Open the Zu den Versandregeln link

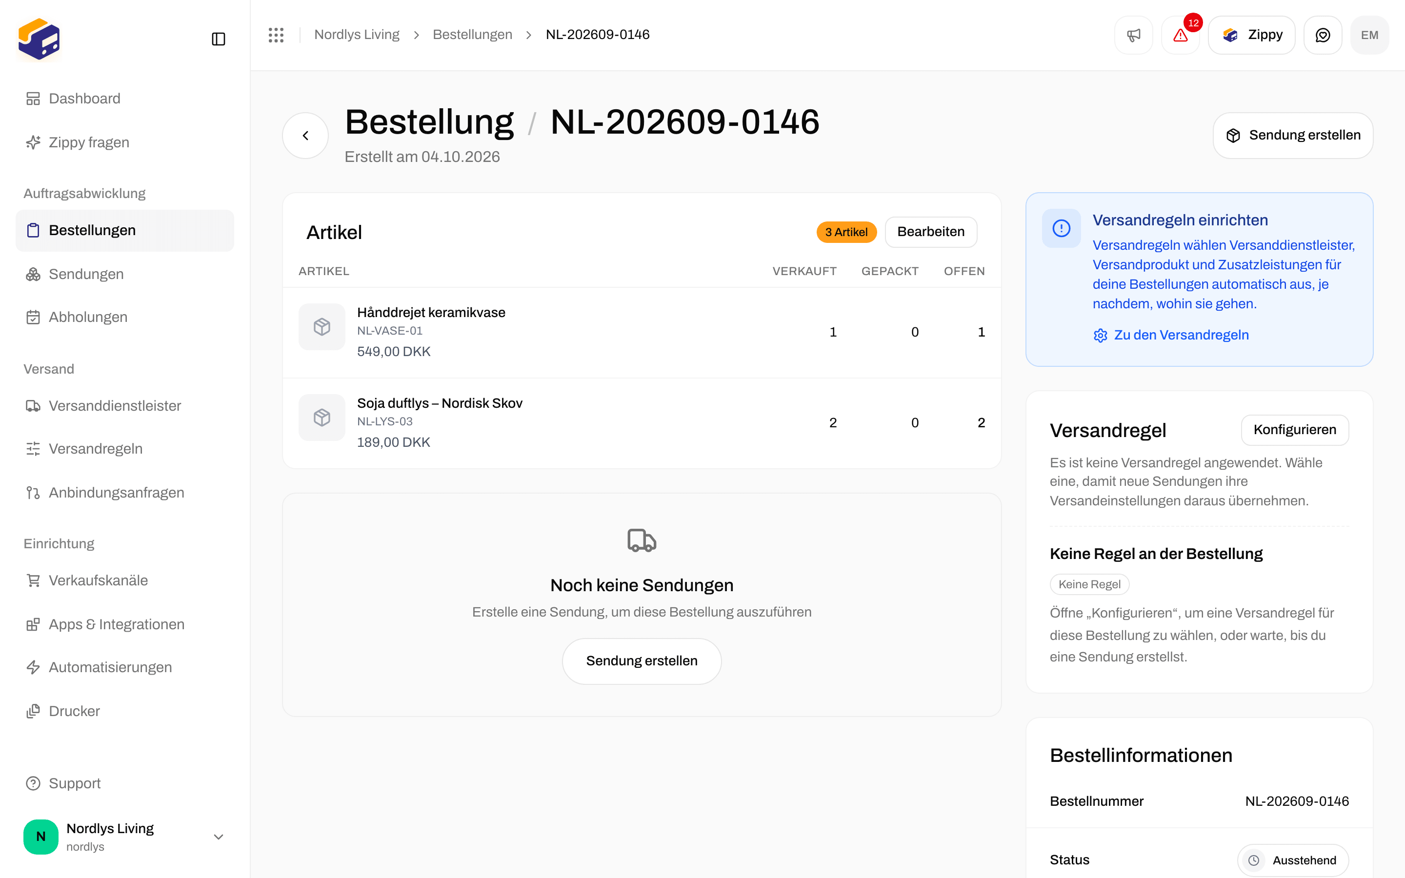1170,335
